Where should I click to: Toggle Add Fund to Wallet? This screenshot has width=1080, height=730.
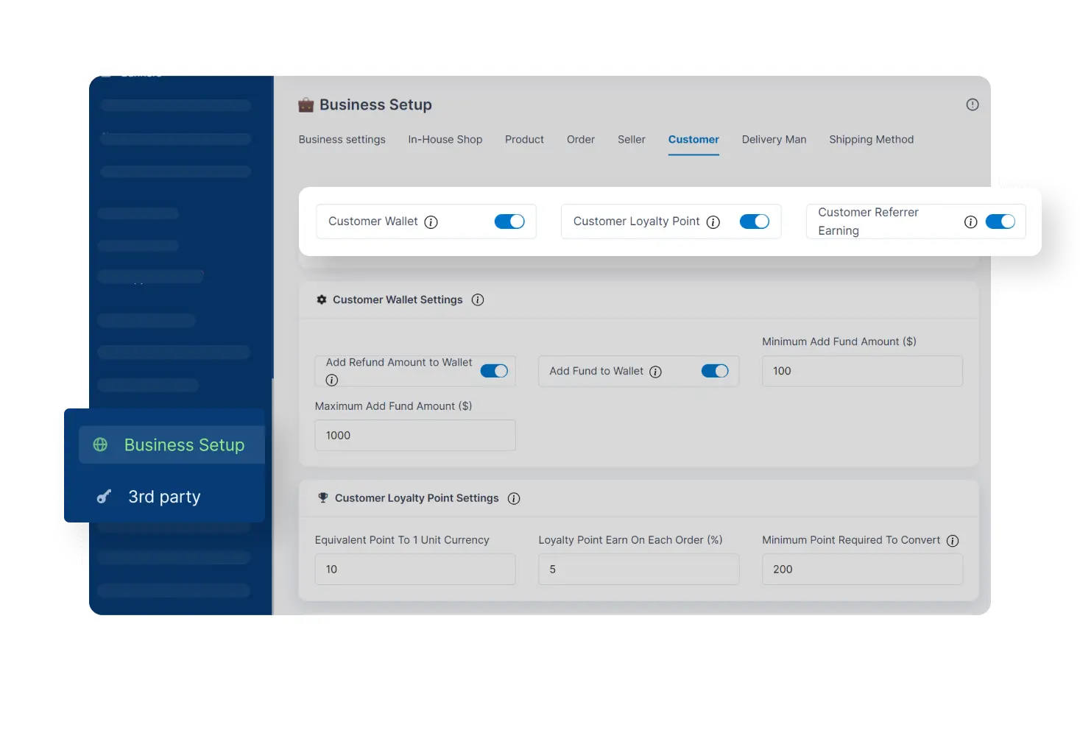714,371
